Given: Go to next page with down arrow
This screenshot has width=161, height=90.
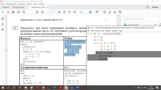Looking at the screenshot, I should point(42,12).
